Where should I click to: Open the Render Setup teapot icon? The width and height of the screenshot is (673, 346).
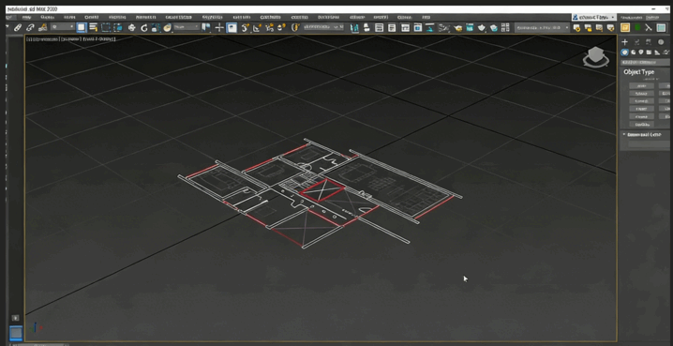tap(458, 28)
